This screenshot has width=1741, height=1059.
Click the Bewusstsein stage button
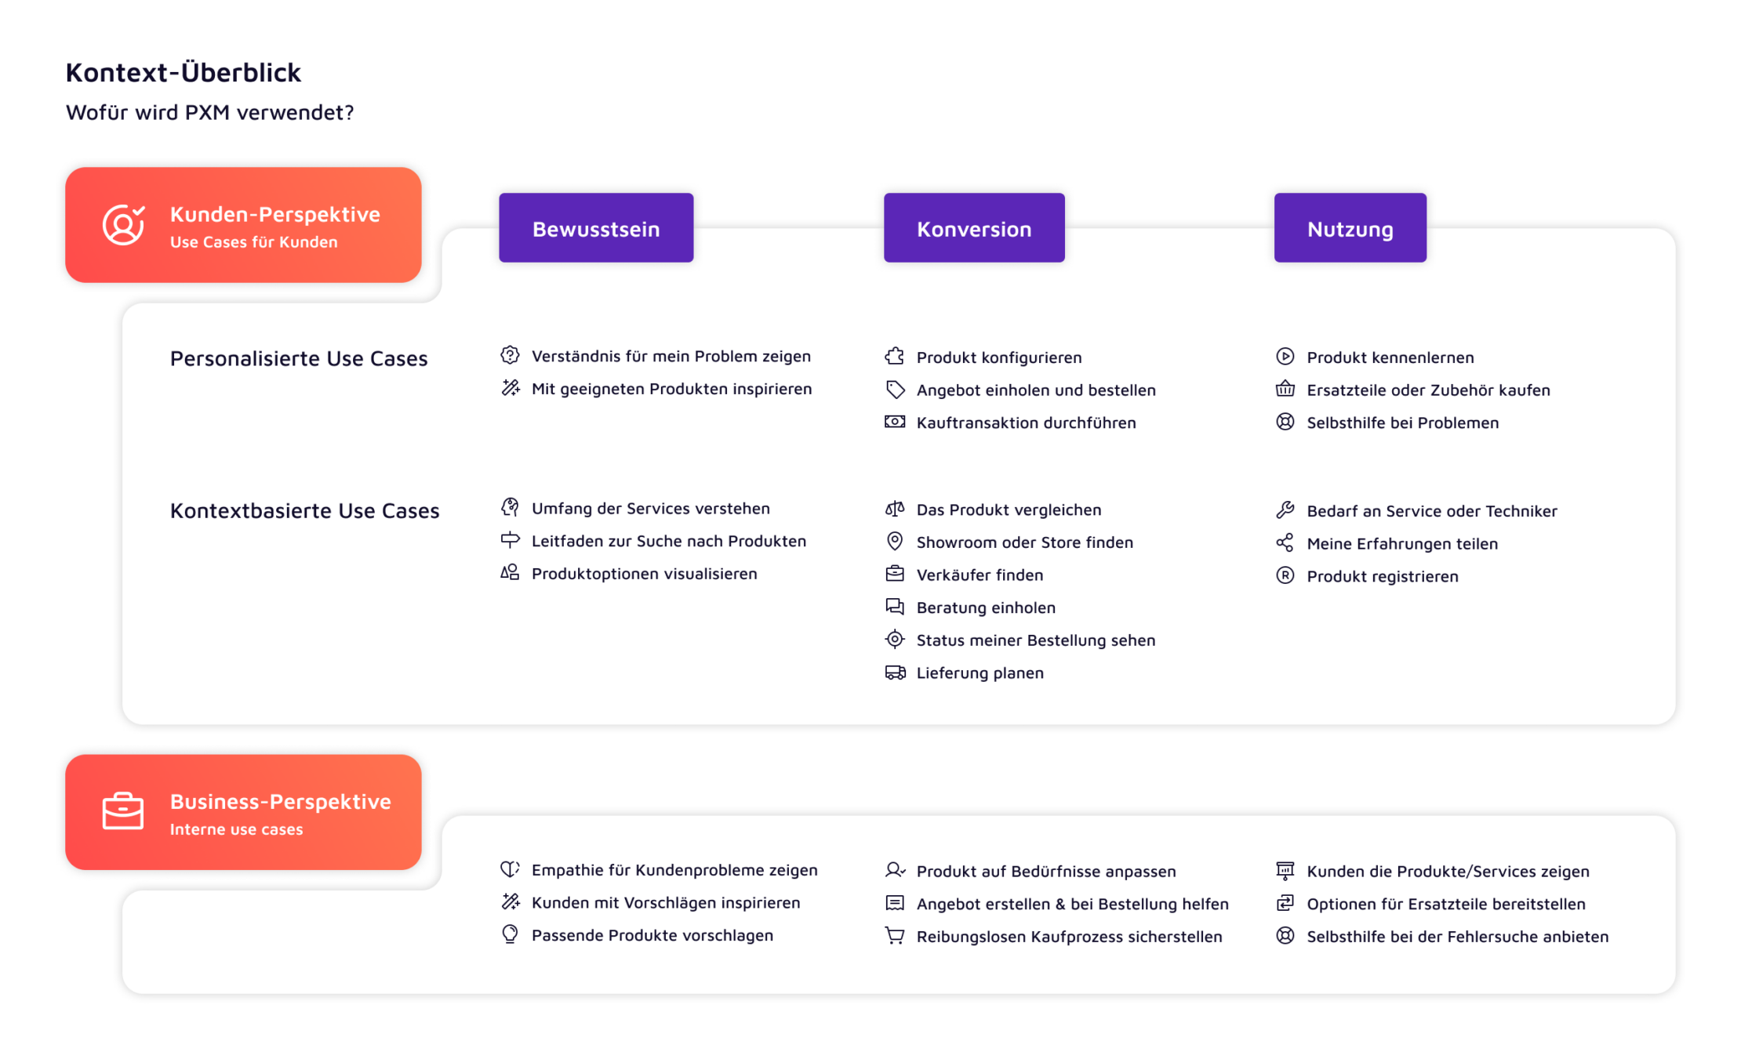tap(596, 228)
